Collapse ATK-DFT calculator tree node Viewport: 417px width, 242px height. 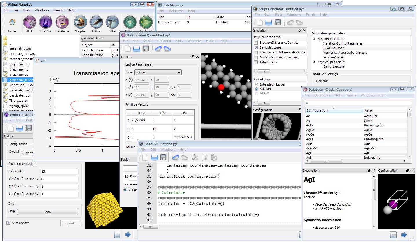314,39
